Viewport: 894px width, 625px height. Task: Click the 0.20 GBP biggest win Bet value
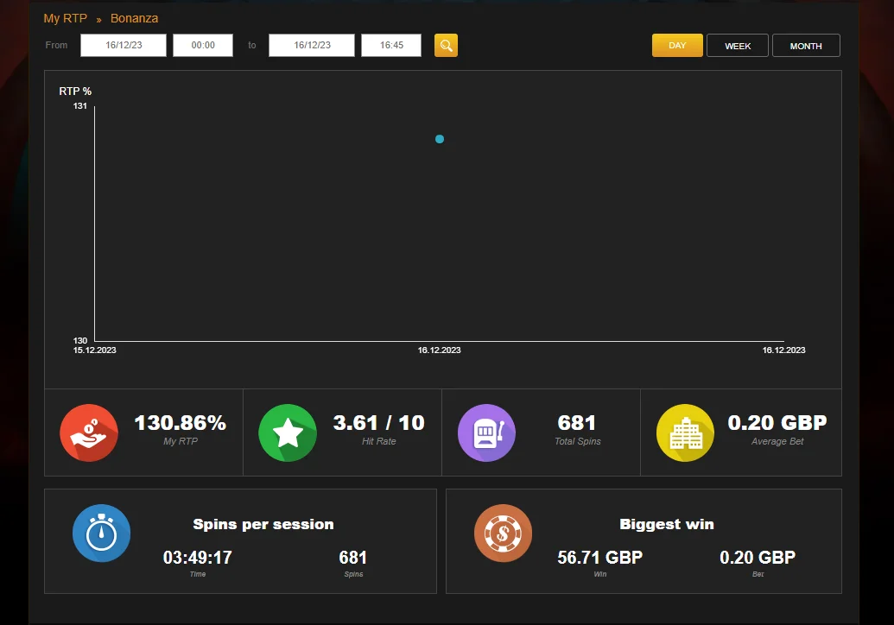(758, 557)
